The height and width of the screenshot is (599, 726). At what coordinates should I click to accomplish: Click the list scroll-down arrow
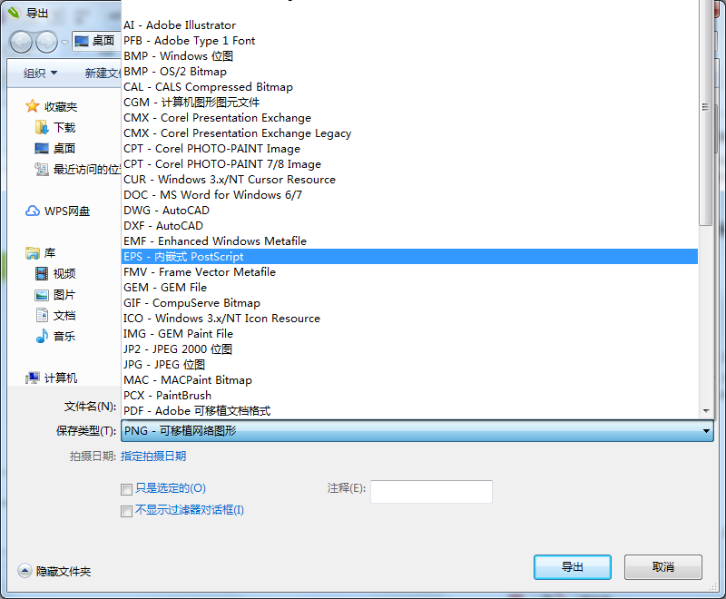tap(706, 410)
